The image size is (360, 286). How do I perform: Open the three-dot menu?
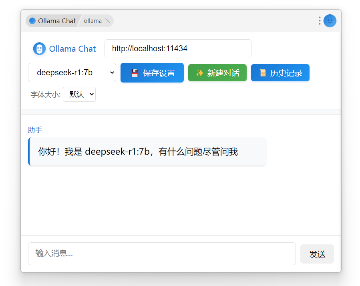[x=320, y=21]
